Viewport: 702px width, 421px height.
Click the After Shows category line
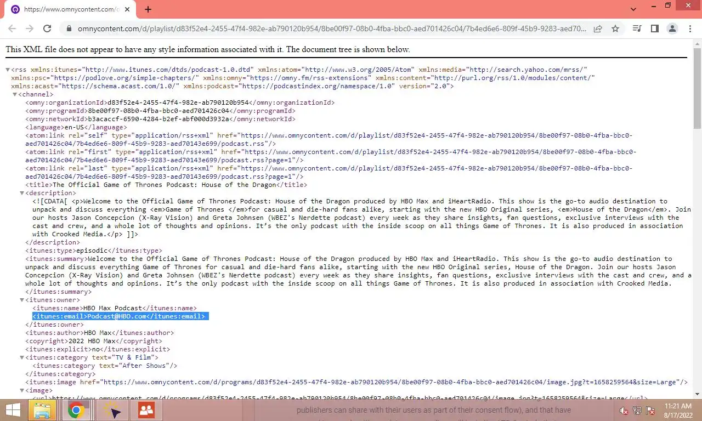(x=105, y=366)
